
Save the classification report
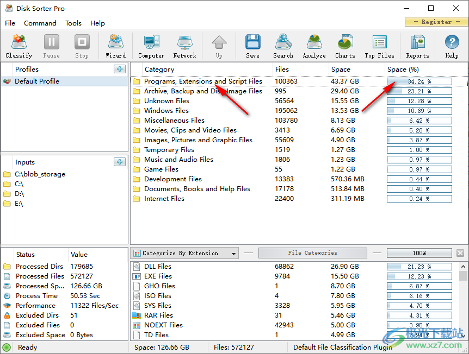click(x=253, y=46)
